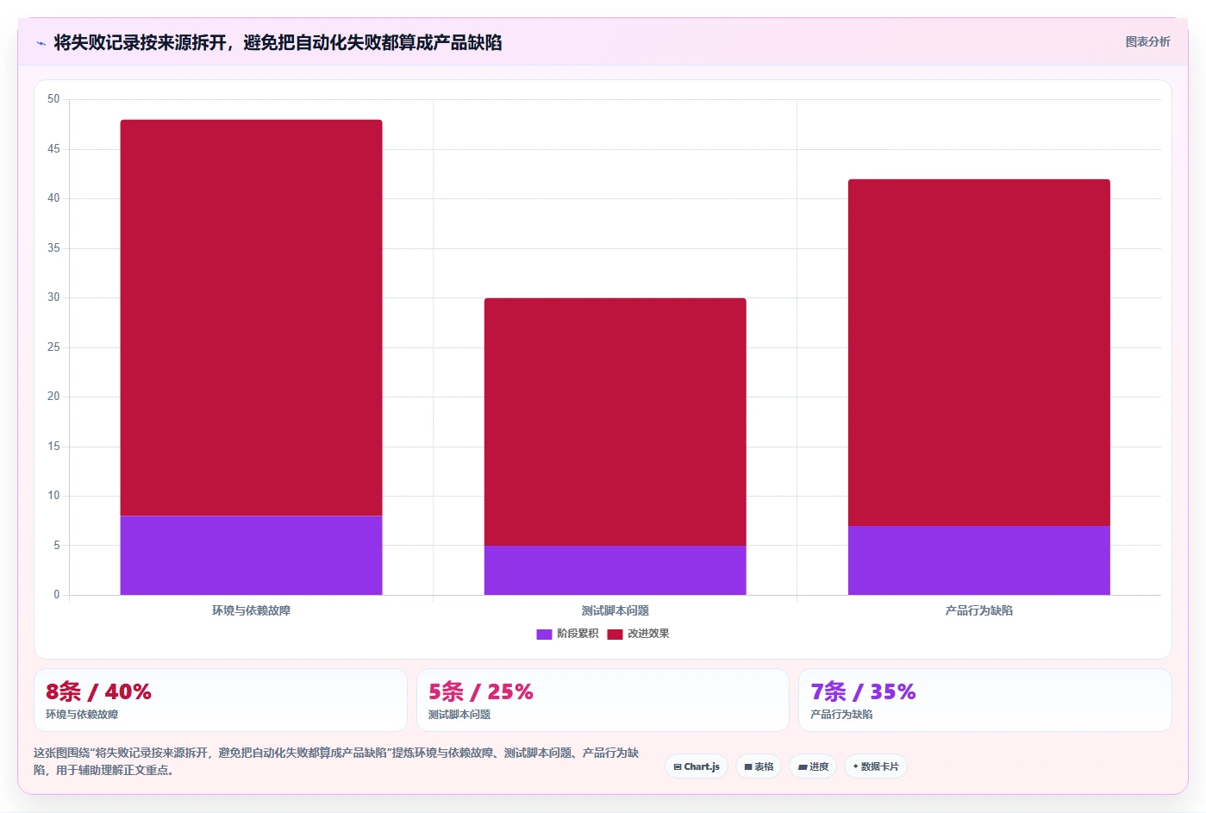1206x813 pixels.
Task: Click the 图表分析 label in the header
Action: 1147,41
